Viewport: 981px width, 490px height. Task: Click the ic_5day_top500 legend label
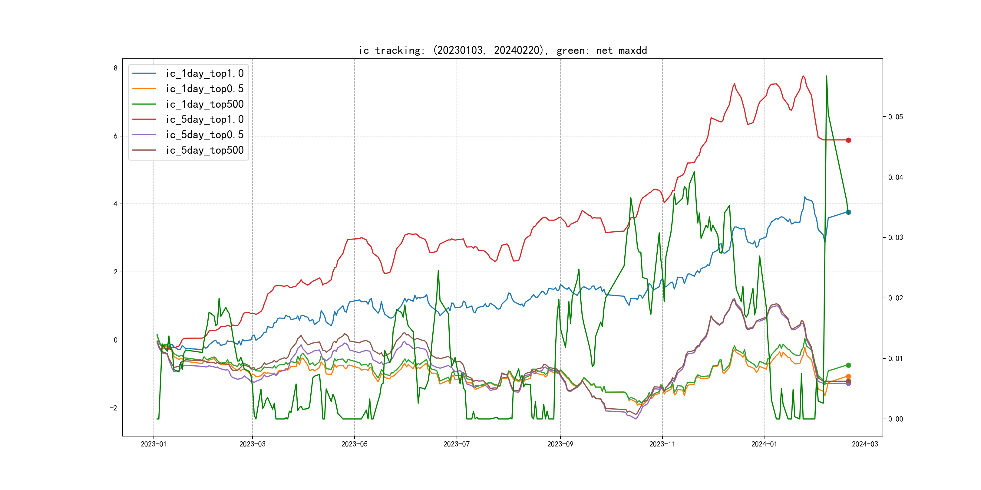[x=204, y=150]
